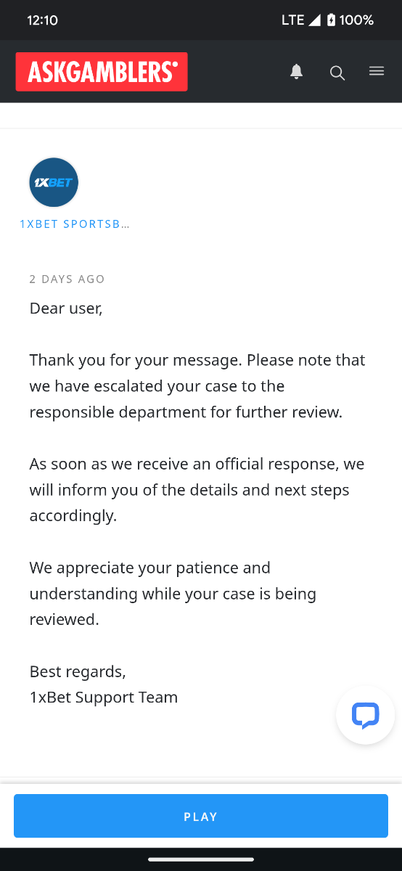
Task: Open the live chat bubble
Action: click(x=365, y=715)
